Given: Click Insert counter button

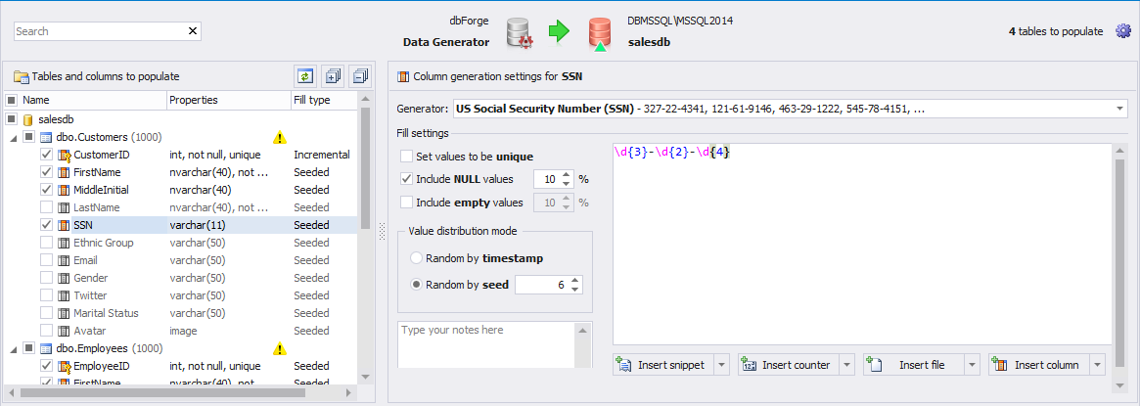Looking at the screenshot, I should click(x=789, y=365).
